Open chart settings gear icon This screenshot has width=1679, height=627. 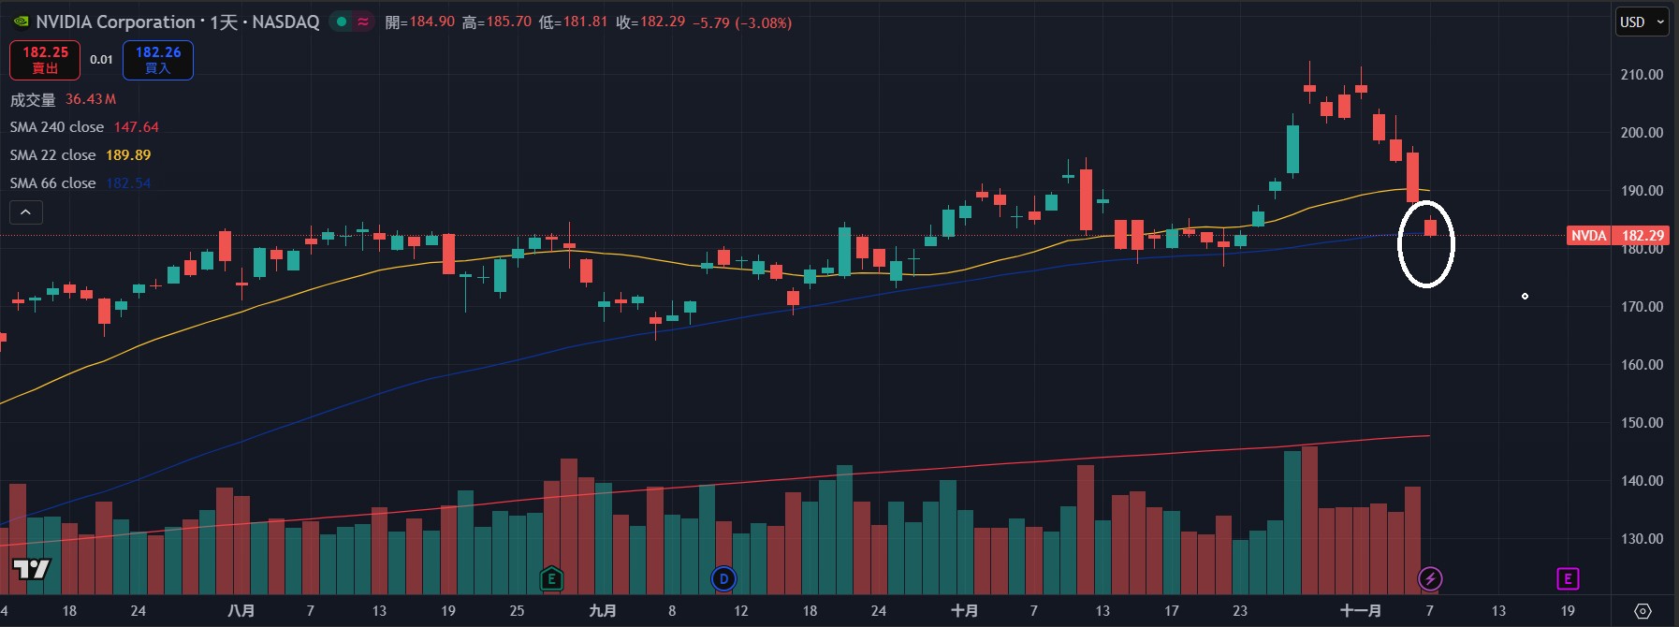coord(1642,611)
